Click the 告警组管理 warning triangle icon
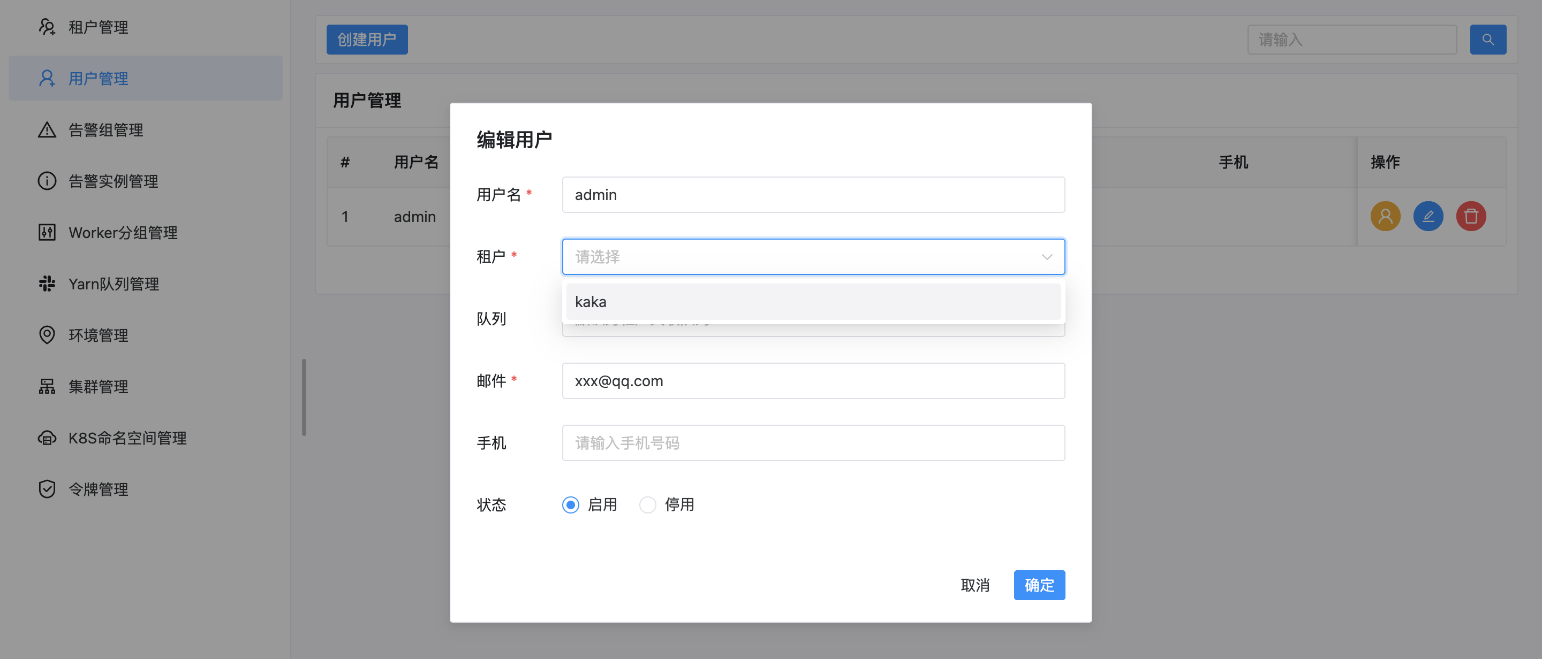This screenshot has width=1542, height=659. click(x=47, y=129)
